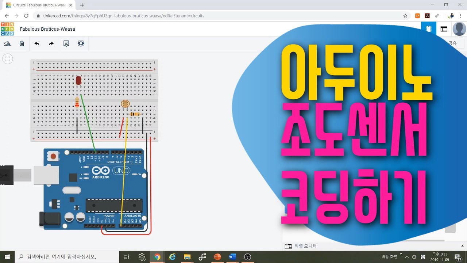Open PowerPoint from the taskbar
The height and width of the screenshot is (263, 467).
[217, 257]
